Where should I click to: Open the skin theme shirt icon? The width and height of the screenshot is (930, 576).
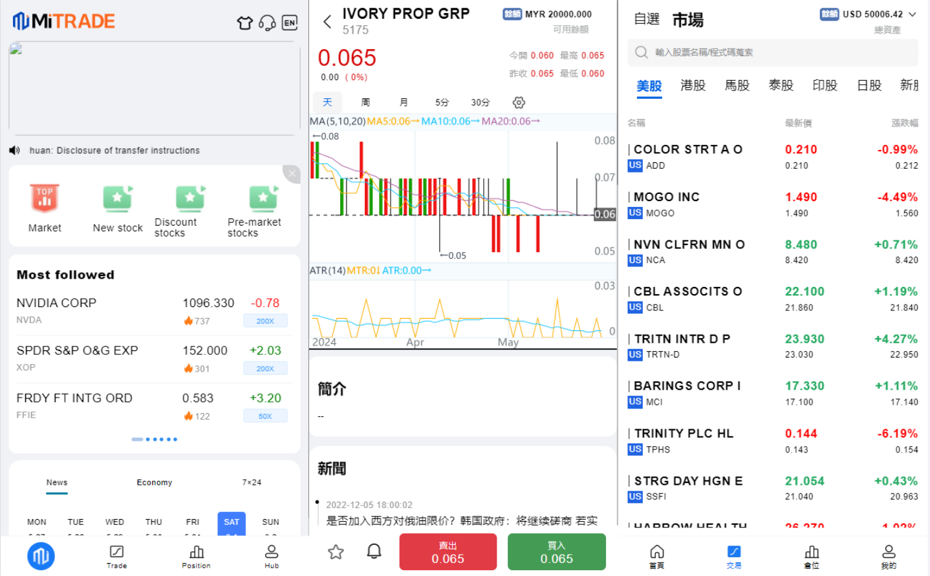coord(244,23)
